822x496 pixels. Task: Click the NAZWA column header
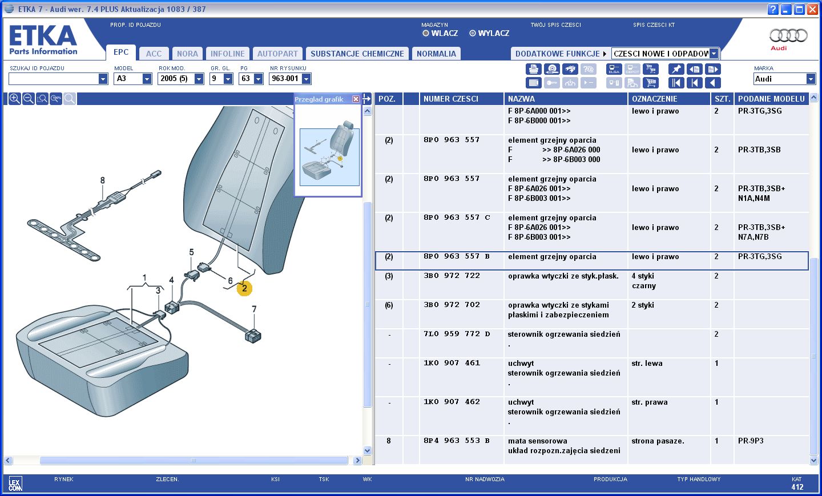(566, 99)
